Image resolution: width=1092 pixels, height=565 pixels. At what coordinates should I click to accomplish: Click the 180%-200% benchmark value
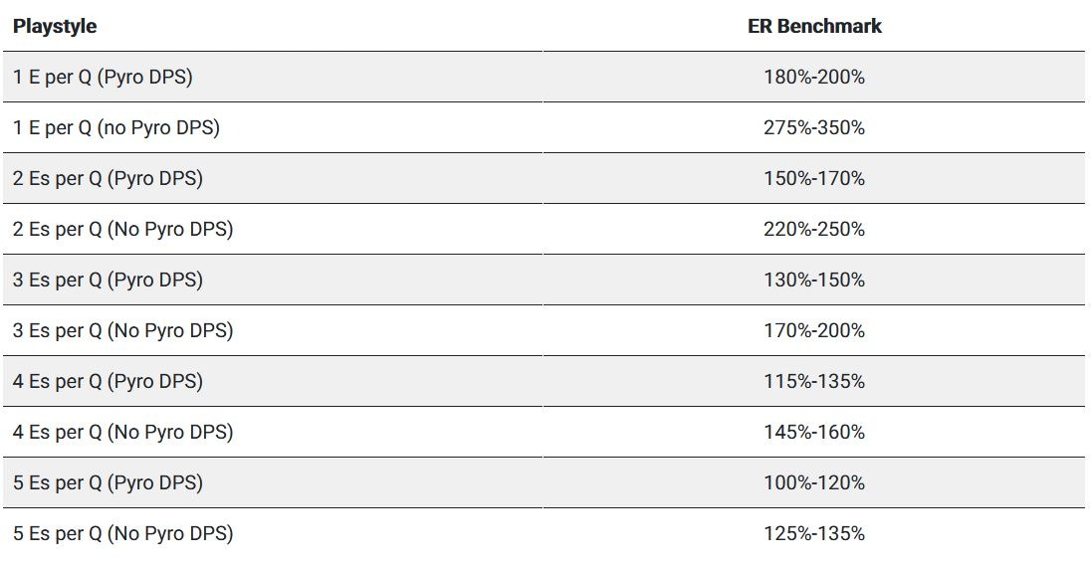(814, 77)
